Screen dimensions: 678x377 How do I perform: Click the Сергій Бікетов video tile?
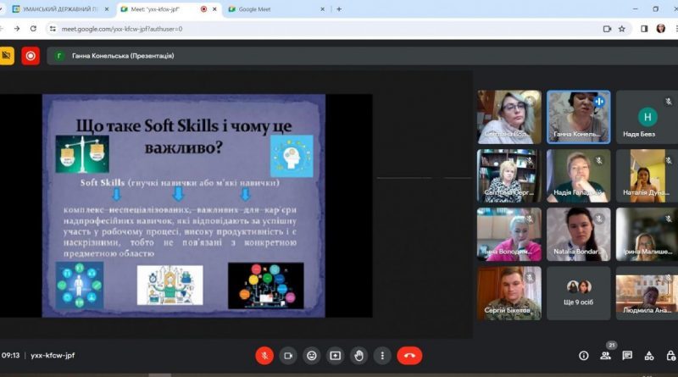coord(509,293)
